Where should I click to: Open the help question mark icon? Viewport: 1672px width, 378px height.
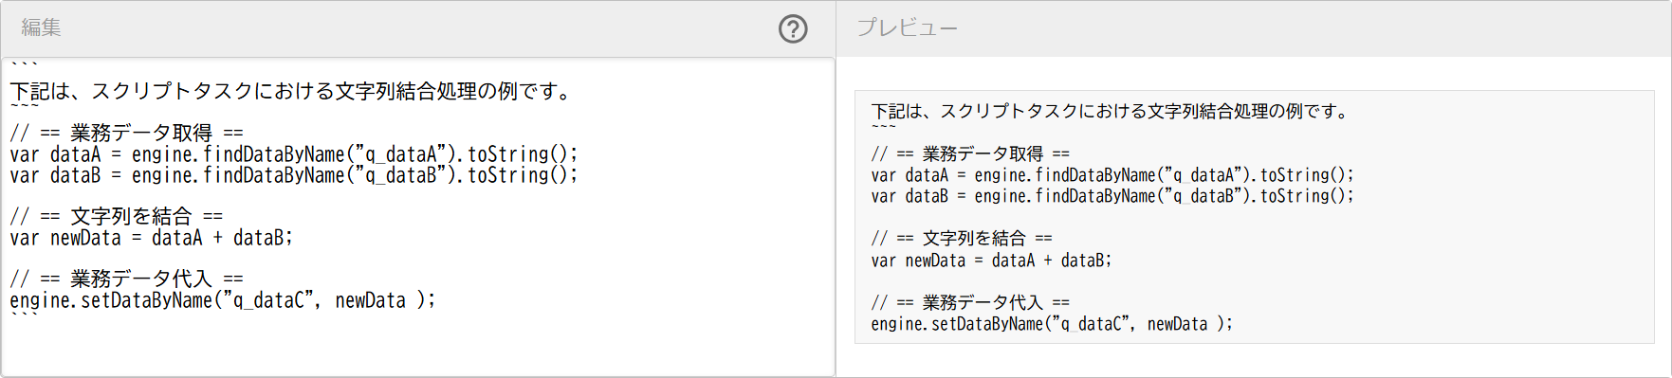(793, 29)
